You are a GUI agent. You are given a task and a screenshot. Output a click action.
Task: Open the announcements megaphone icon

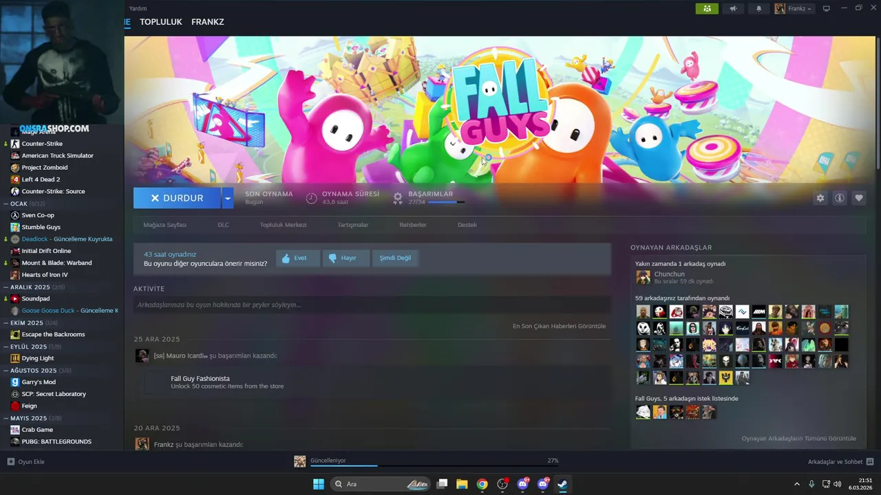(733, 8)
